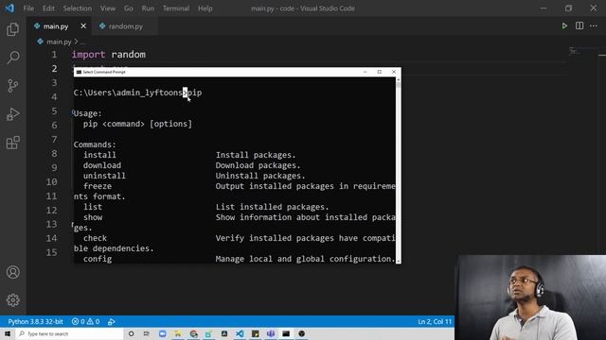Screen dimensions: 606x340
Task: Open the Go menu
Action: [129, 8]
